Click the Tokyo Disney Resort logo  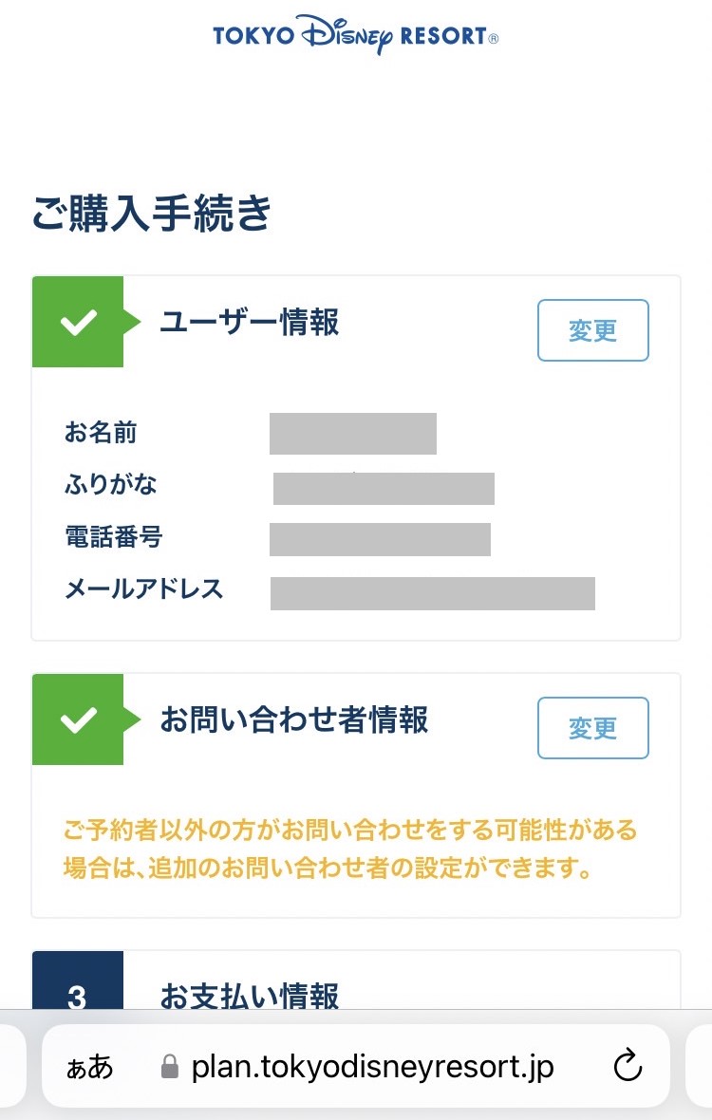point(356,35)
